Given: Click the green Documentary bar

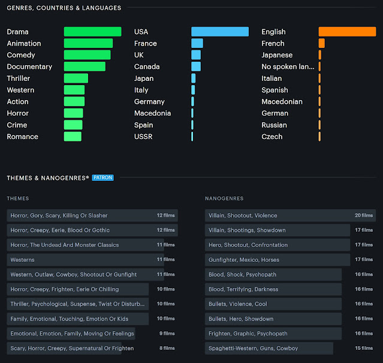Looking at the screenshot, I should tap(85, 66).
